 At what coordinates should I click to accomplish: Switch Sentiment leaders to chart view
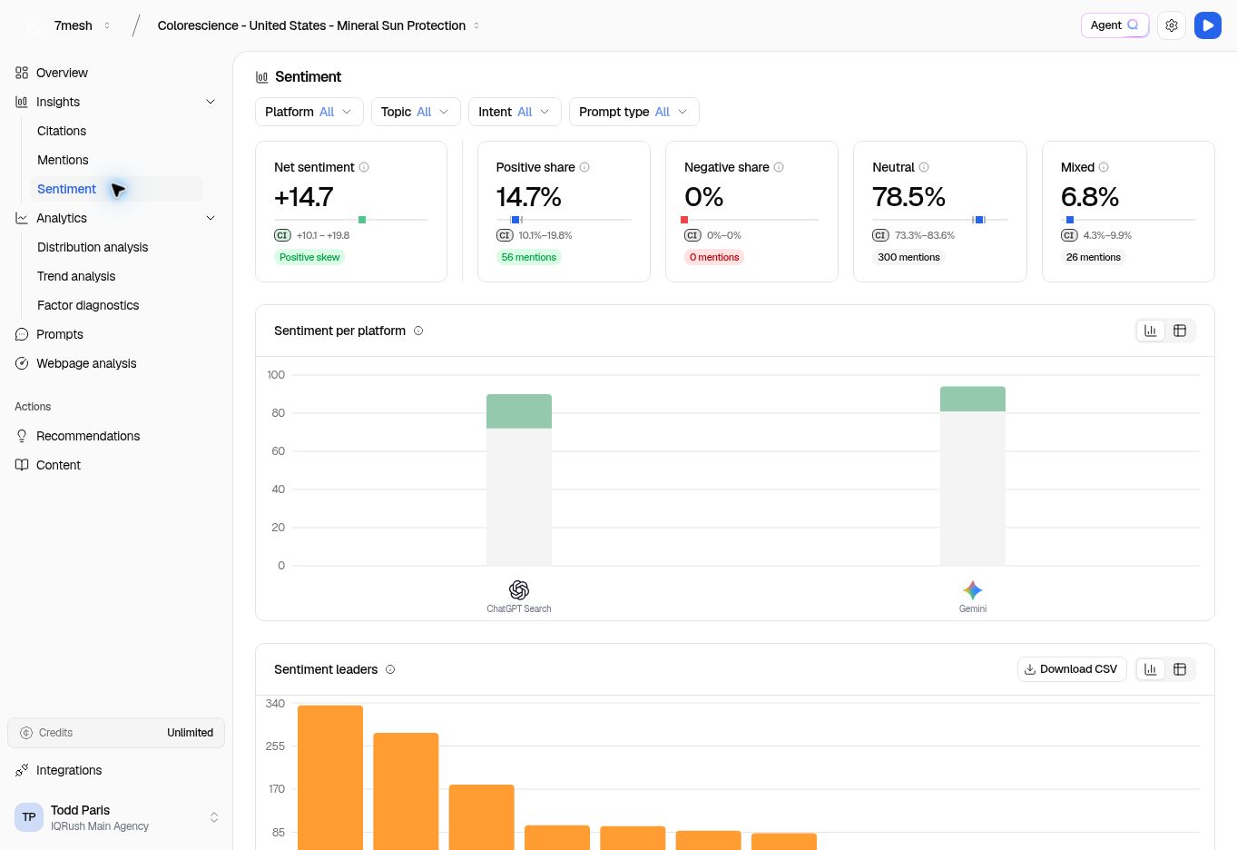[x=1151, y=669]
